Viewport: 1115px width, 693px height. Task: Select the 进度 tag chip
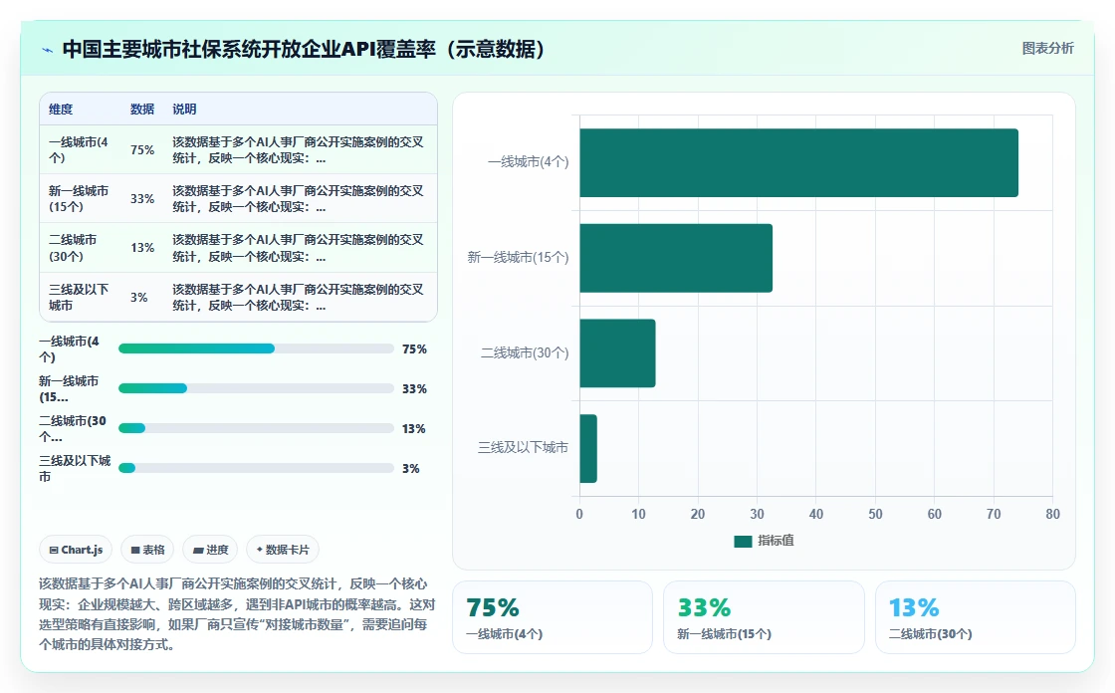coord(210,550)
